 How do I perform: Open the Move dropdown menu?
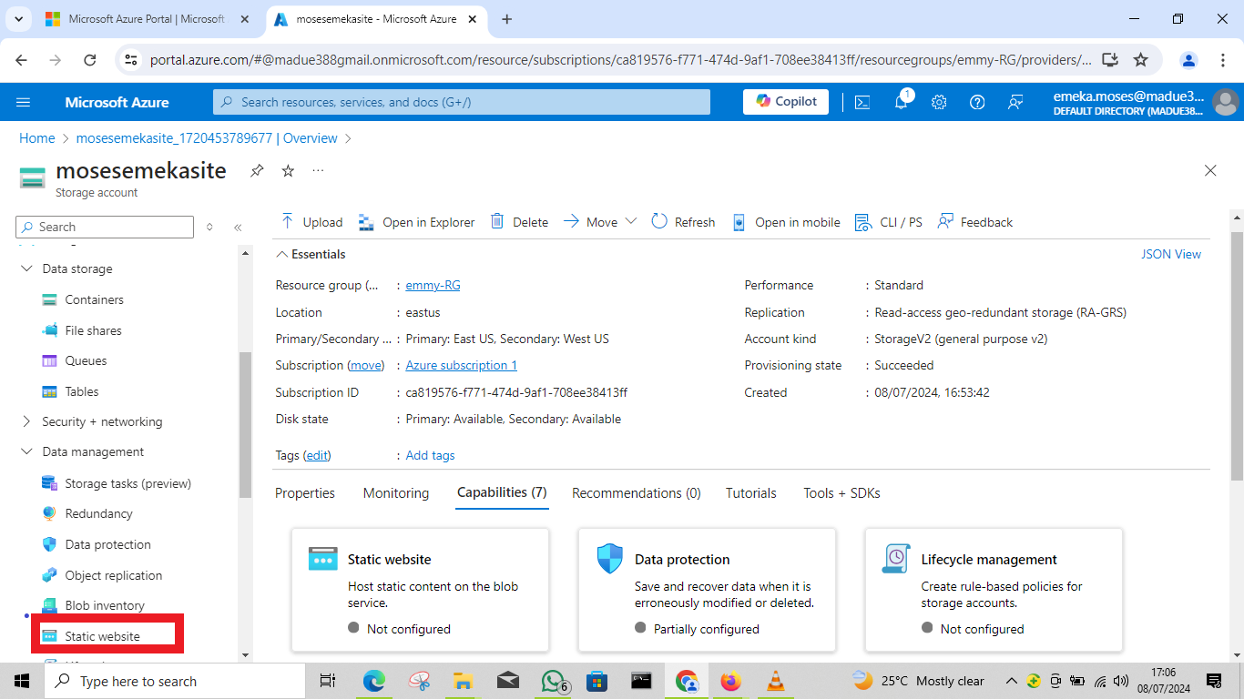pyautogui.click(x=600, y=222)
